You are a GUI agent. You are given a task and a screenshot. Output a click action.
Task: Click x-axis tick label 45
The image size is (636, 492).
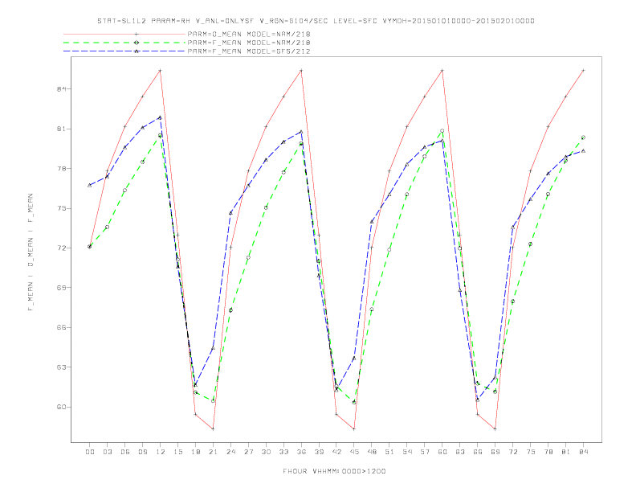[x=354, y=452]
